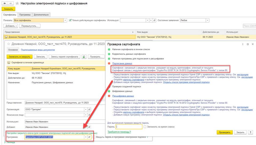256x145 pixels.
Task: Open the Добавить dropdown button
Action: click(11, 26)
